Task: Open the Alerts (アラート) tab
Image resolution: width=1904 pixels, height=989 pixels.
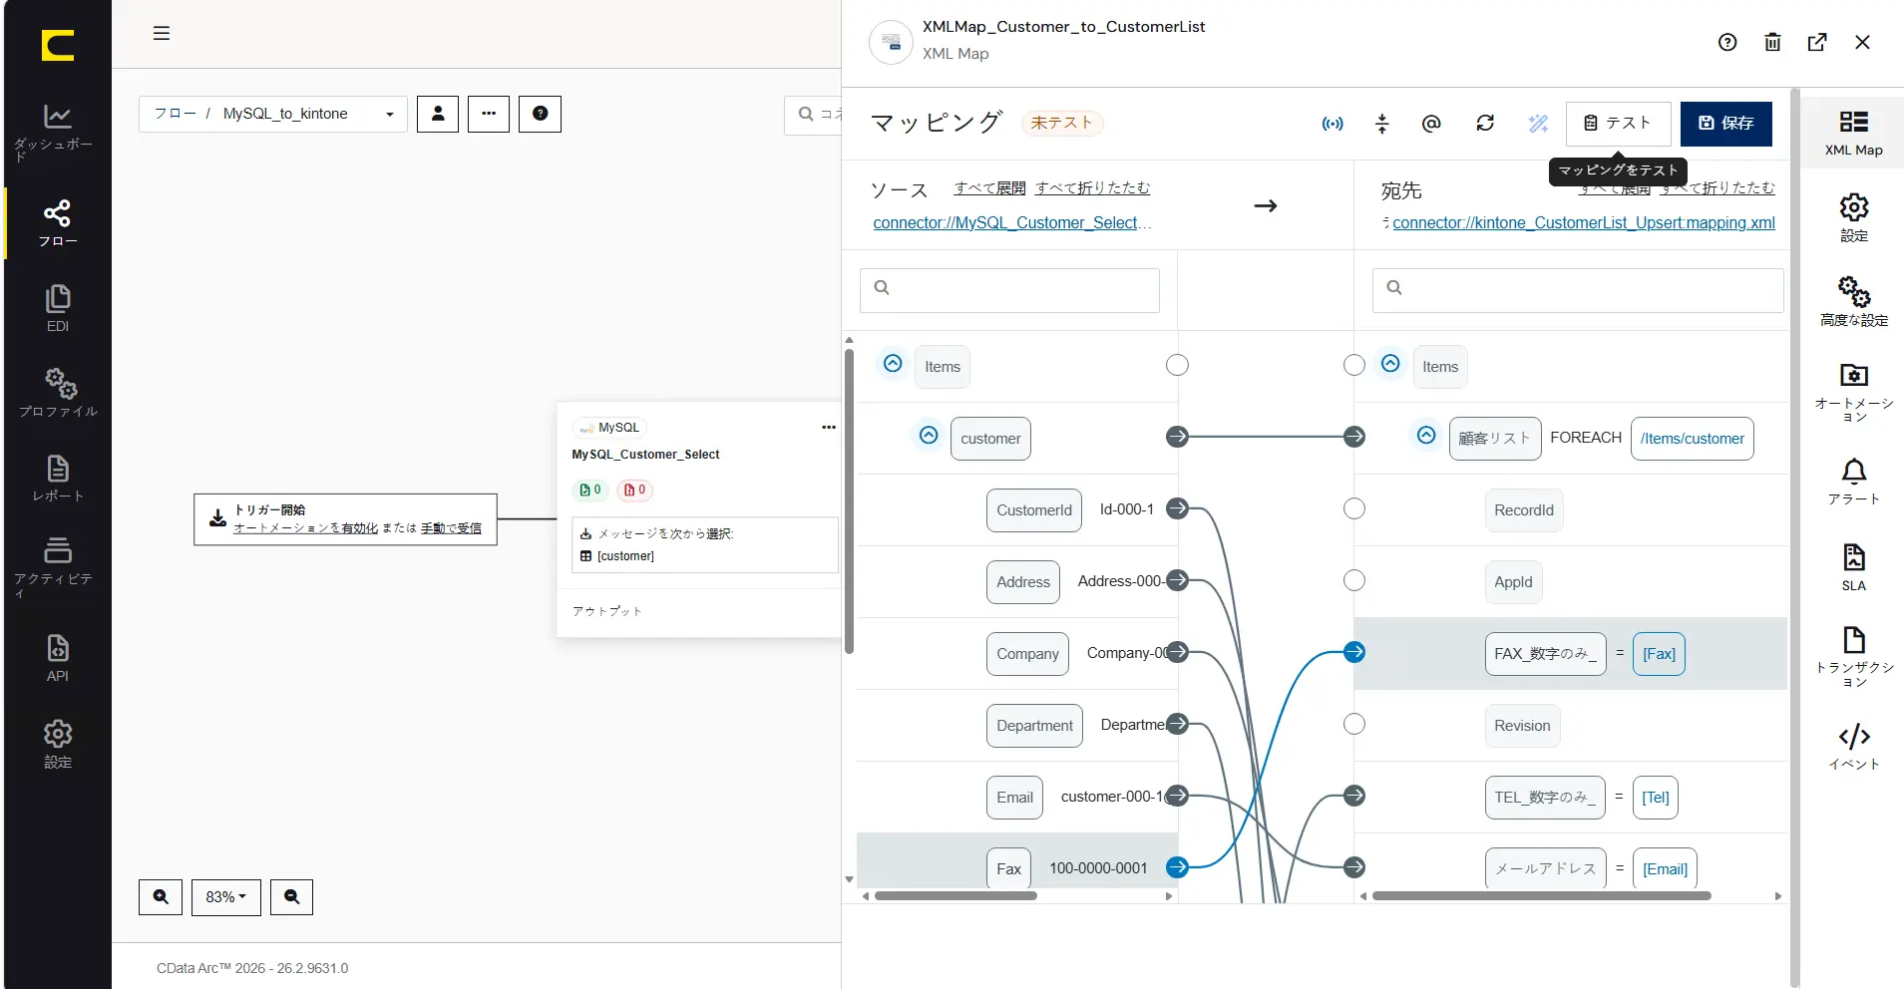Action: [1853, 482]
